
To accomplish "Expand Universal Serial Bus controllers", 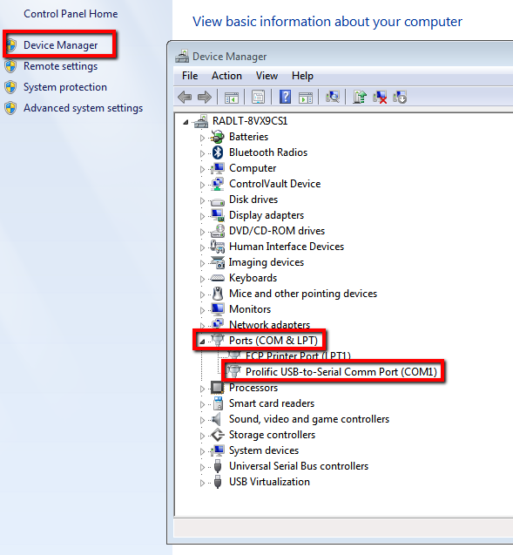I will pyautogui.click(x=202, y=467).
